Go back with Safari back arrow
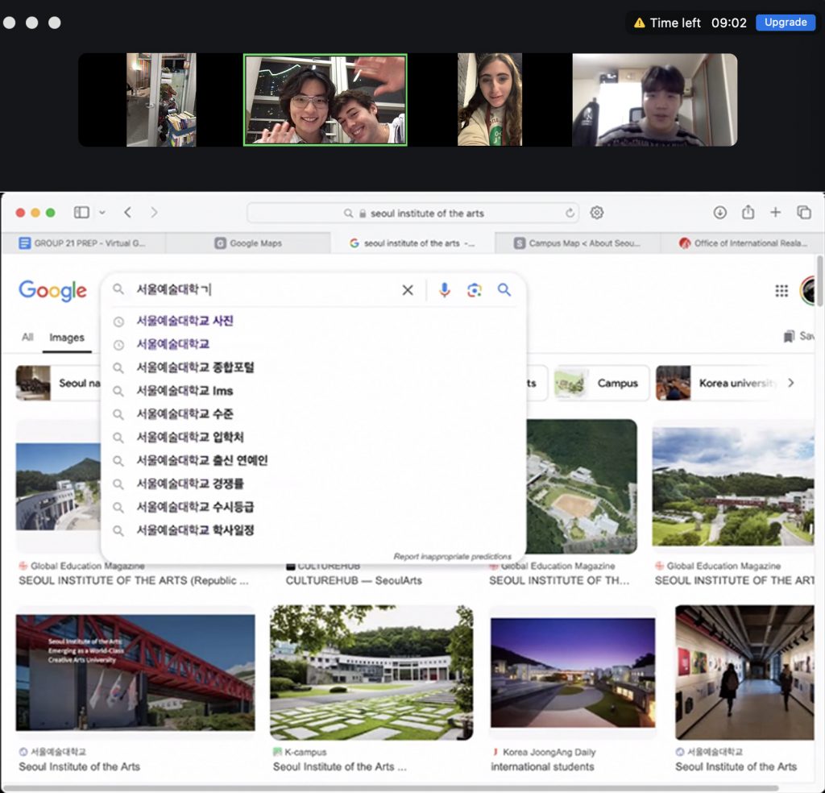The image size is (825, 793). click(x=127, y=212)
